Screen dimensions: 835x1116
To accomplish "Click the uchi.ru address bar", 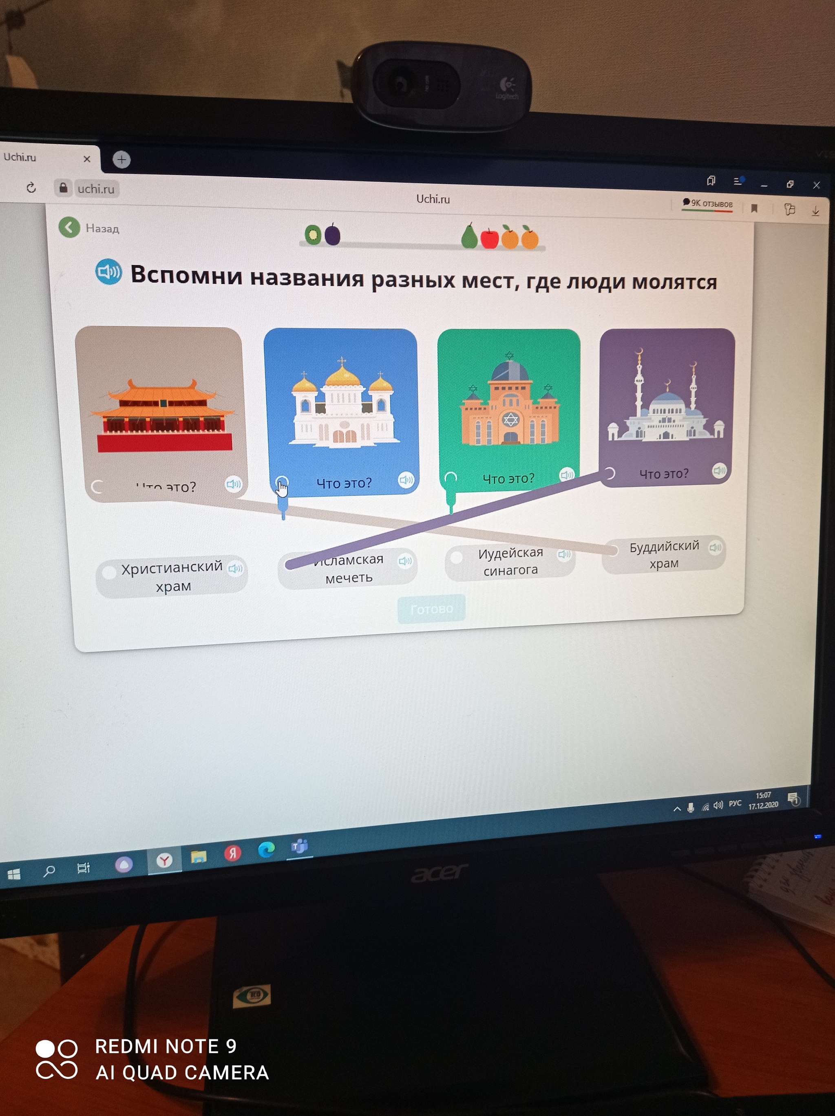I will pyautogui.click(x=96, y=189).
